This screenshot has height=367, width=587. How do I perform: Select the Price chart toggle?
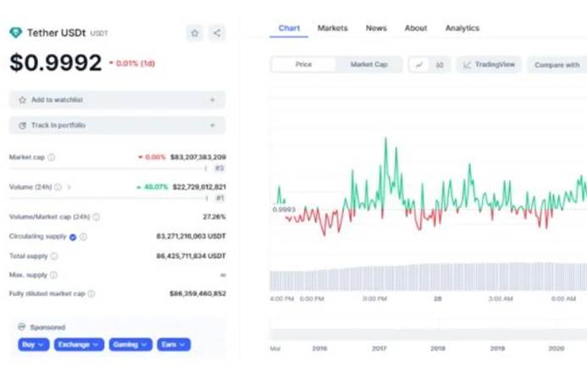303,64
